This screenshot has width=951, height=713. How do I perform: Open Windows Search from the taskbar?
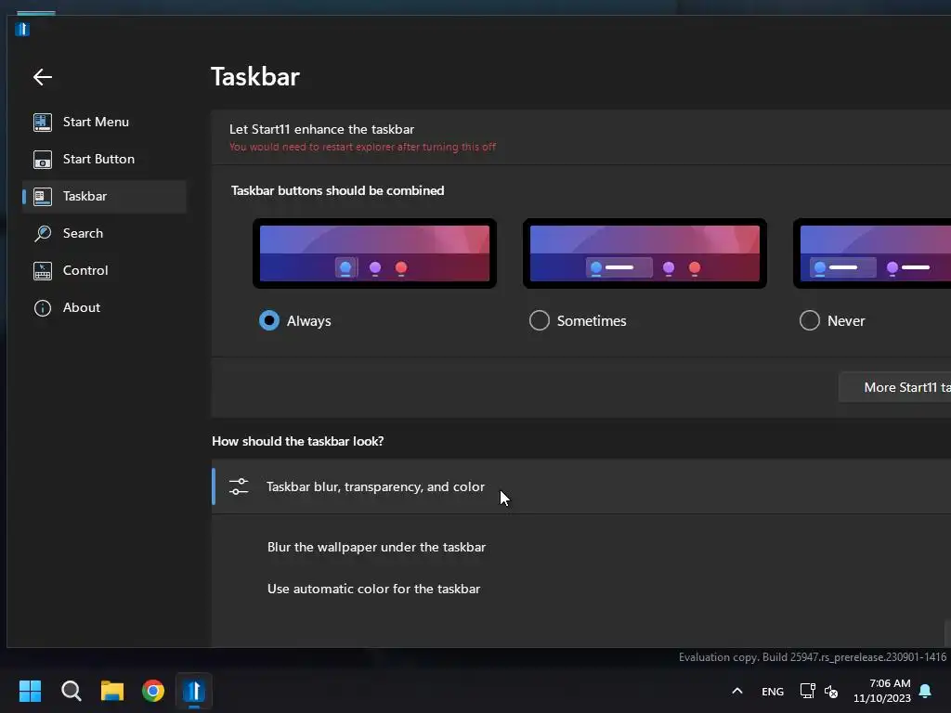71,691
